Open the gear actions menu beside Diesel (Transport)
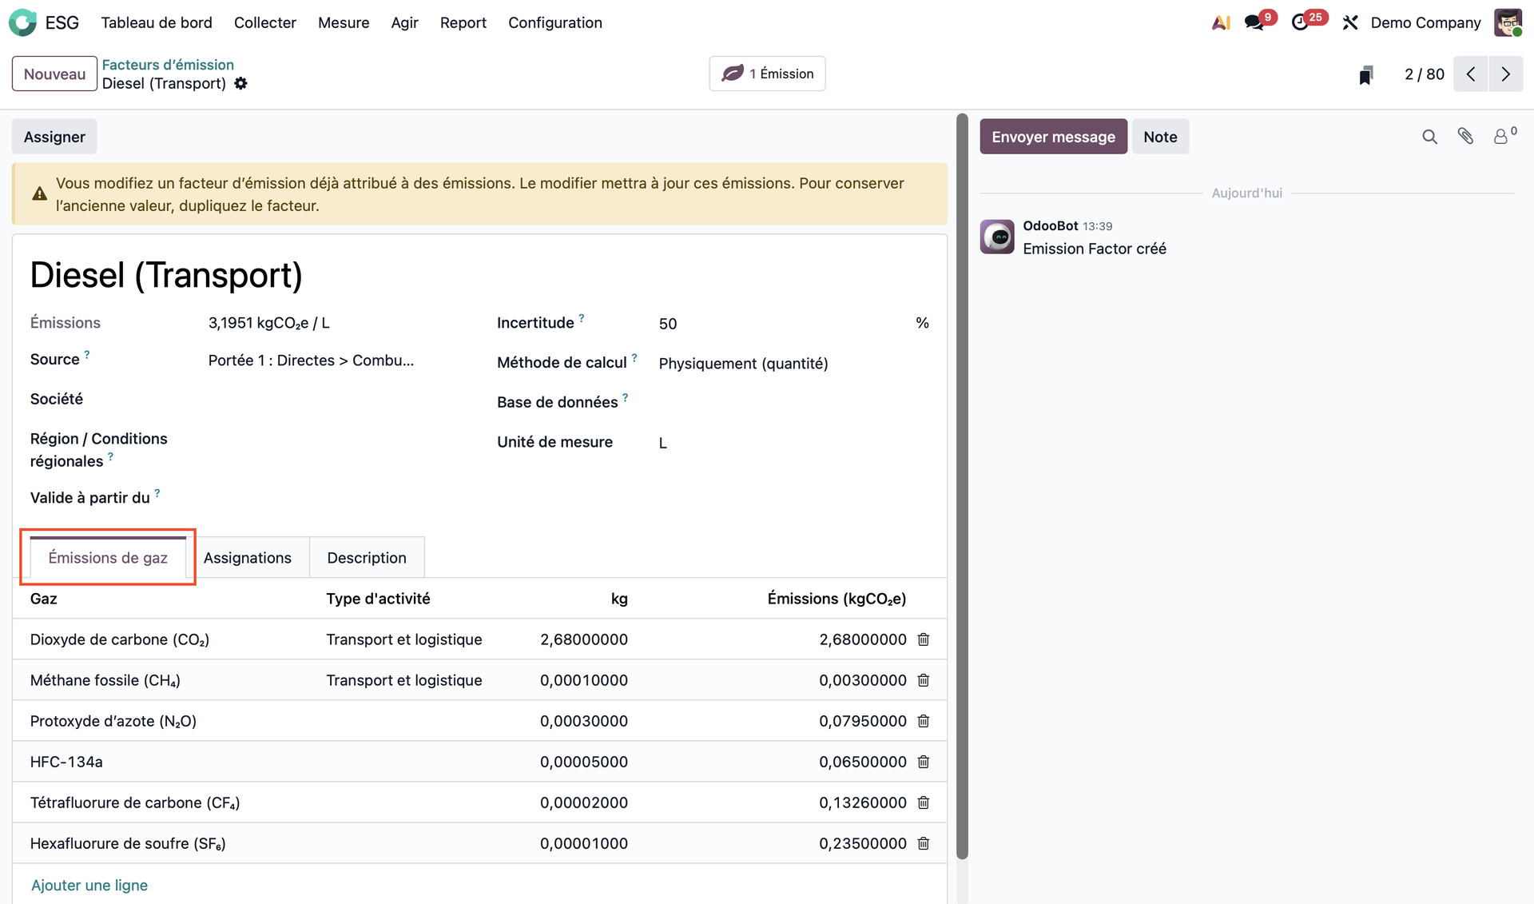1534x904 pixels. pos(240,84)
